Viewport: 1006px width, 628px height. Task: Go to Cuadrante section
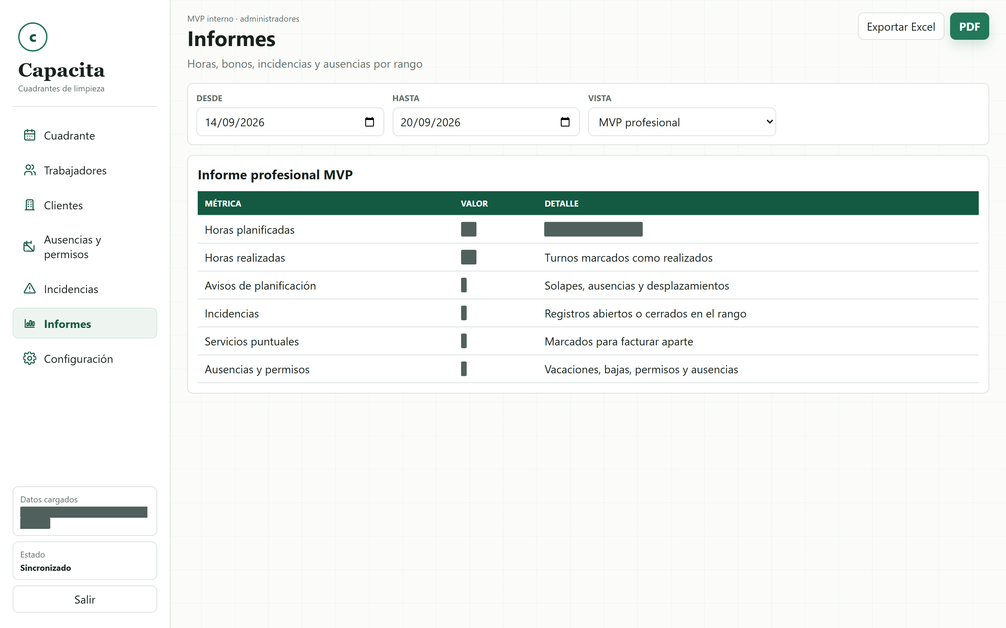(85, 135)
